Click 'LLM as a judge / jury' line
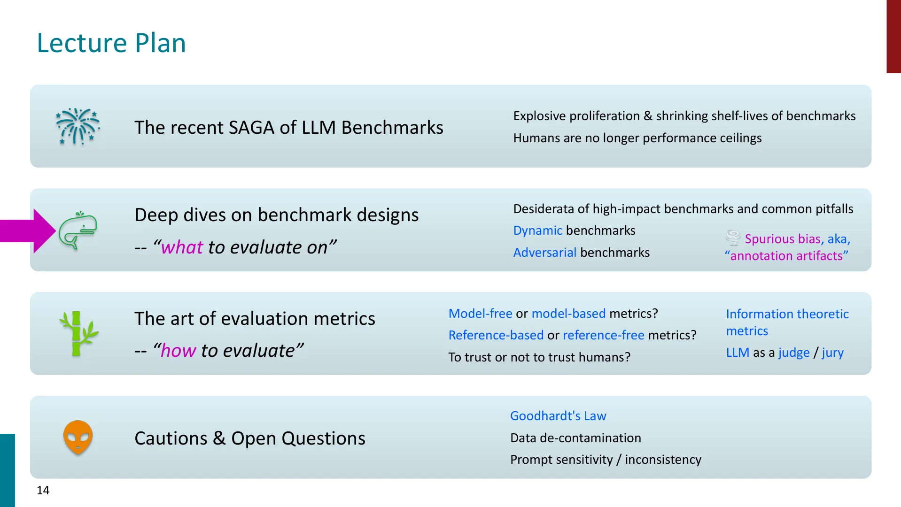 (785, 353)
